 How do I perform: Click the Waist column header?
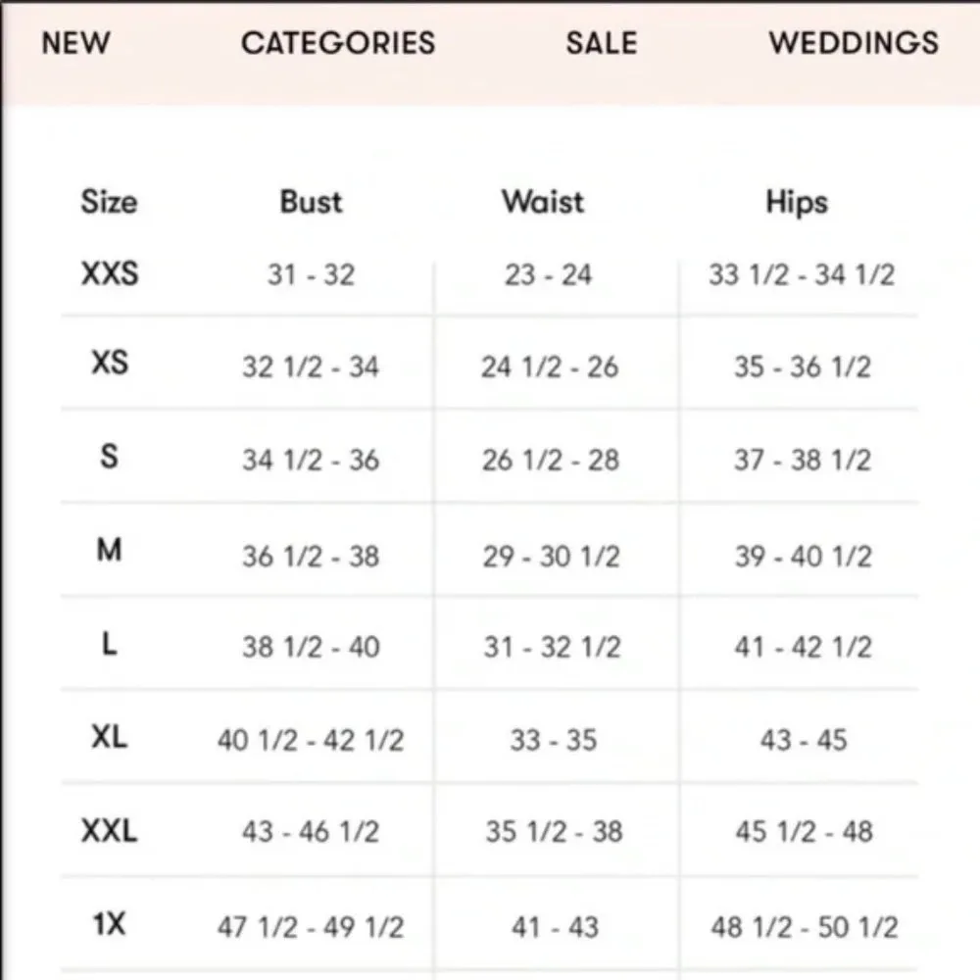(x=543, y=203)
